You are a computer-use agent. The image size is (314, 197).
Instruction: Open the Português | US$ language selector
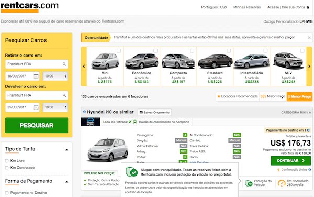[x=214, y=7]
